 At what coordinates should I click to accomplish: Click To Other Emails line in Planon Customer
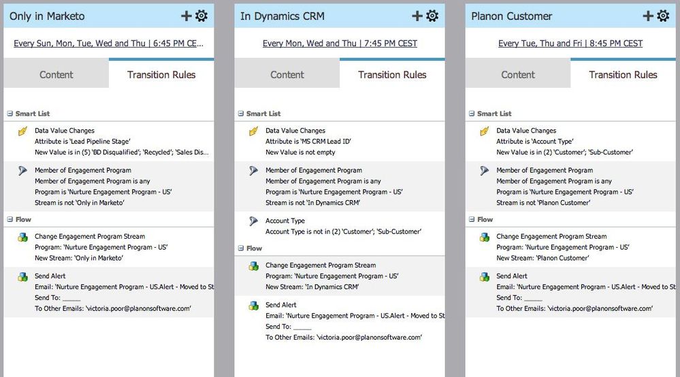tap(574, 308)
